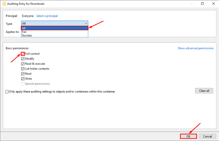Toggle the Read & execute checkbox

coord(23,64)
